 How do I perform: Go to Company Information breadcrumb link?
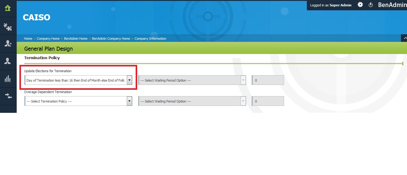click(150, 39)
